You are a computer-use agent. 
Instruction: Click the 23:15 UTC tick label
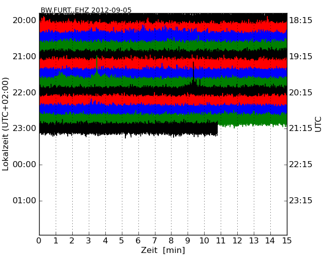(x=300, y=200)
